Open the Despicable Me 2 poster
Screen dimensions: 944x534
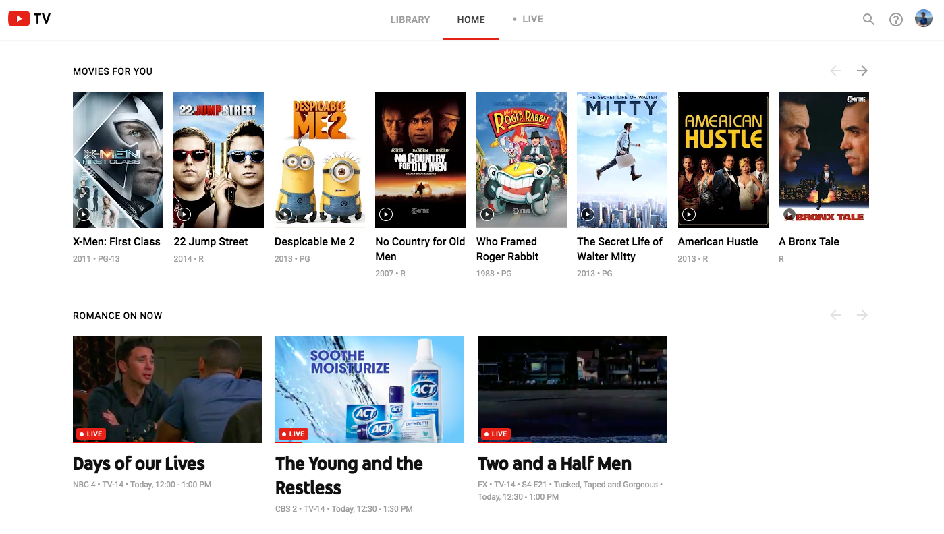tap(320, 160)
